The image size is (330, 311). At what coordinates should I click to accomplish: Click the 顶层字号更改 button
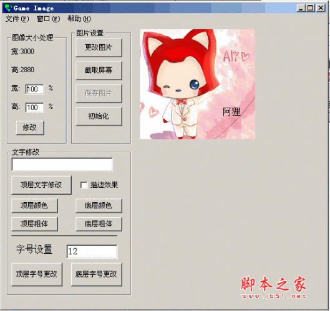[37, 274]
